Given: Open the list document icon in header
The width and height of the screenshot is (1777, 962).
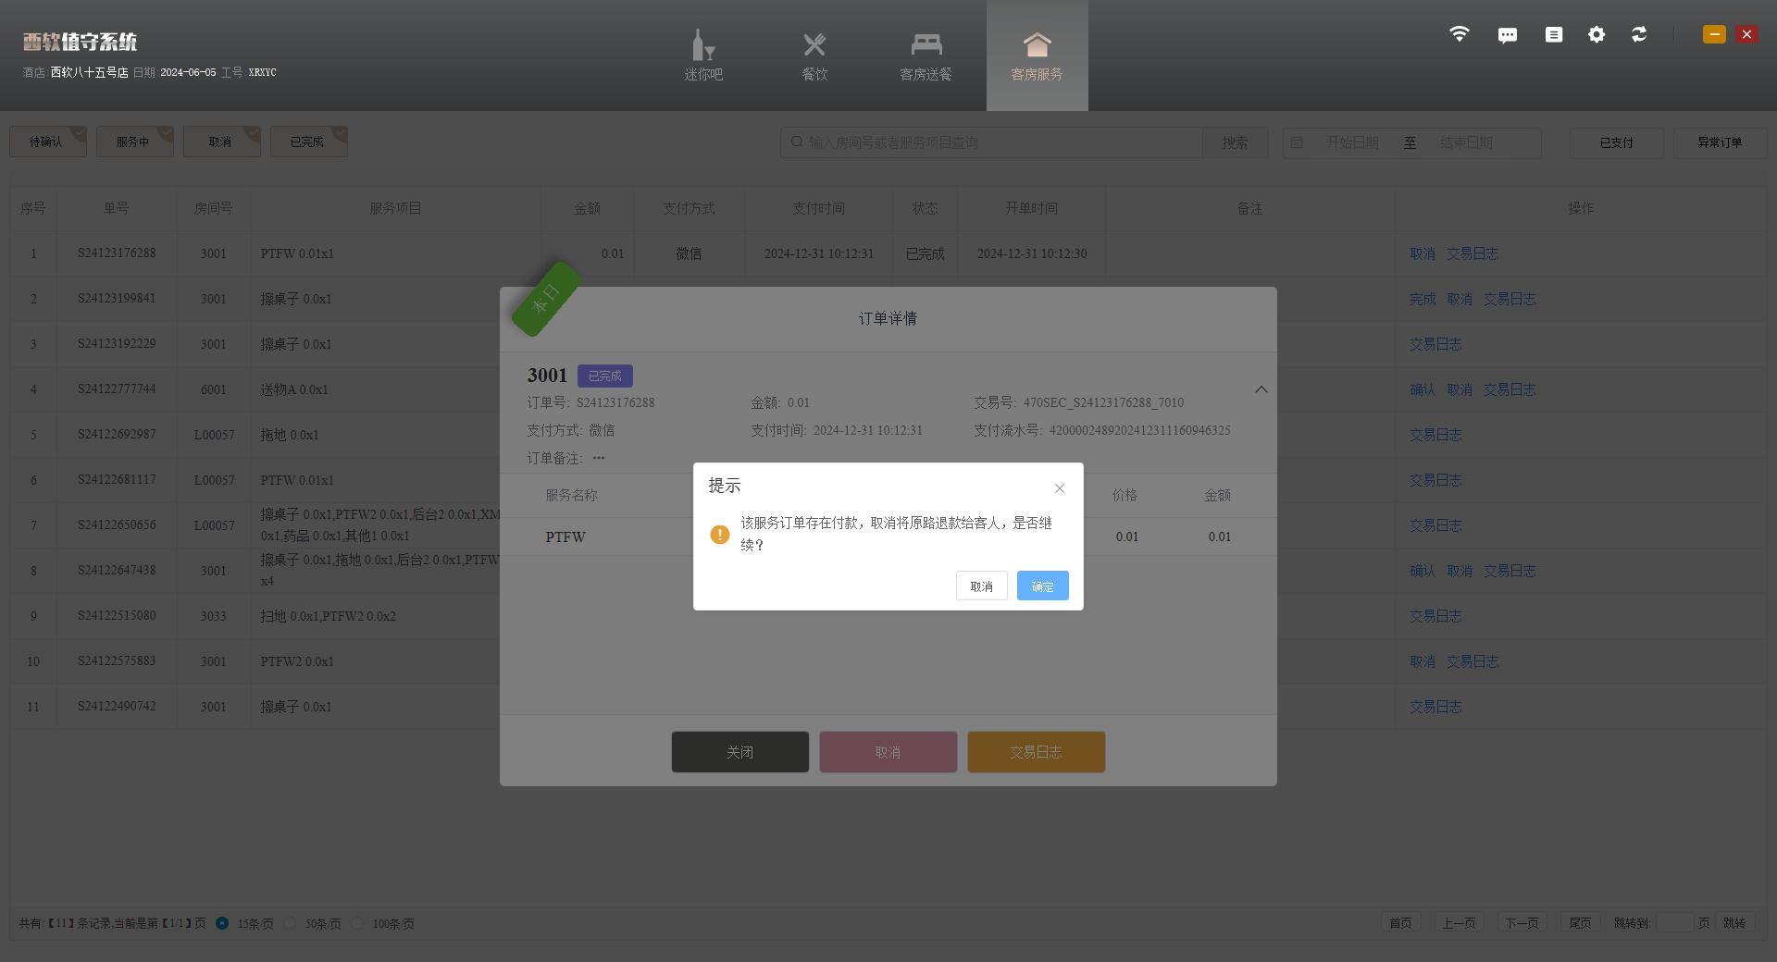Looking at the screenshot, I should [1553, 34].
